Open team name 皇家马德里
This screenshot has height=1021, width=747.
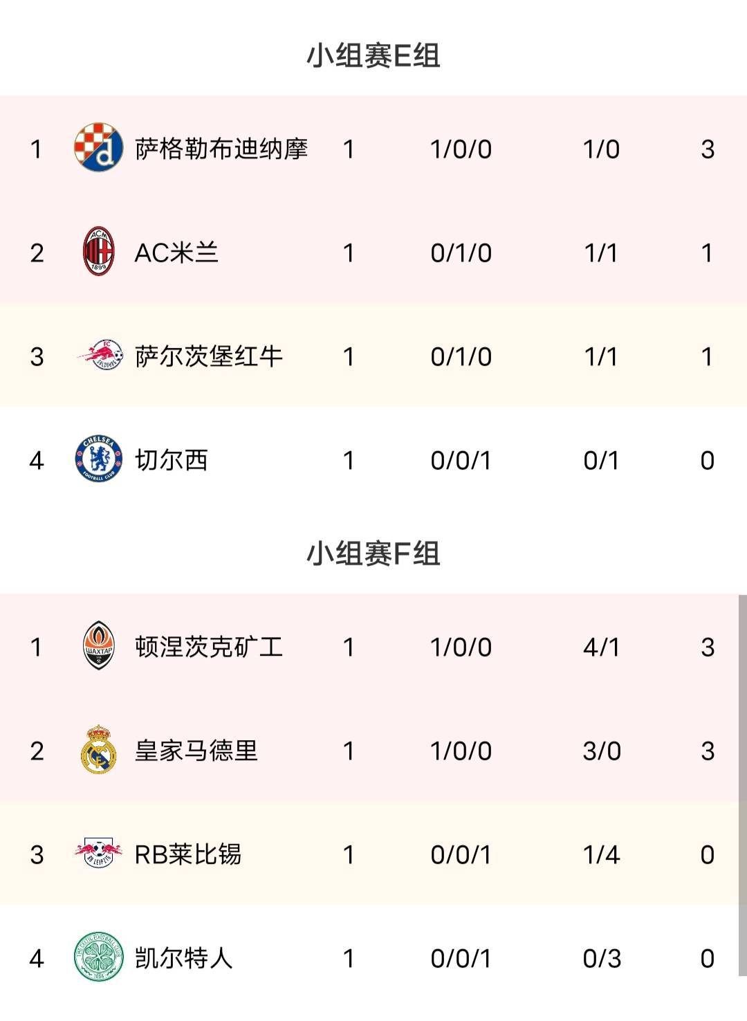coord(196,751)
